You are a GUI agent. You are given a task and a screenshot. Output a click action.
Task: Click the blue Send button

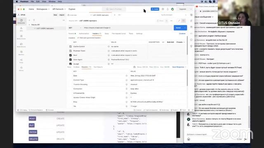pyautogui.click(x=178, y=28)
